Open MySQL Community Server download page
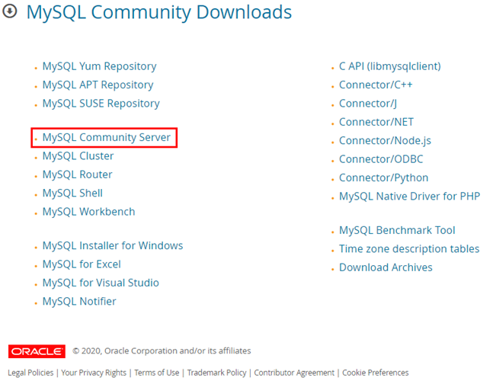Image resolution: width=493 pixels, height=387 pixels. pos(106,138)
